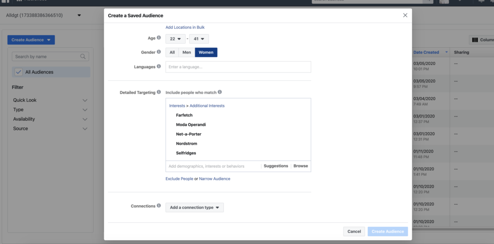Focus the Add demographics, interests or behaviors field

213,166
